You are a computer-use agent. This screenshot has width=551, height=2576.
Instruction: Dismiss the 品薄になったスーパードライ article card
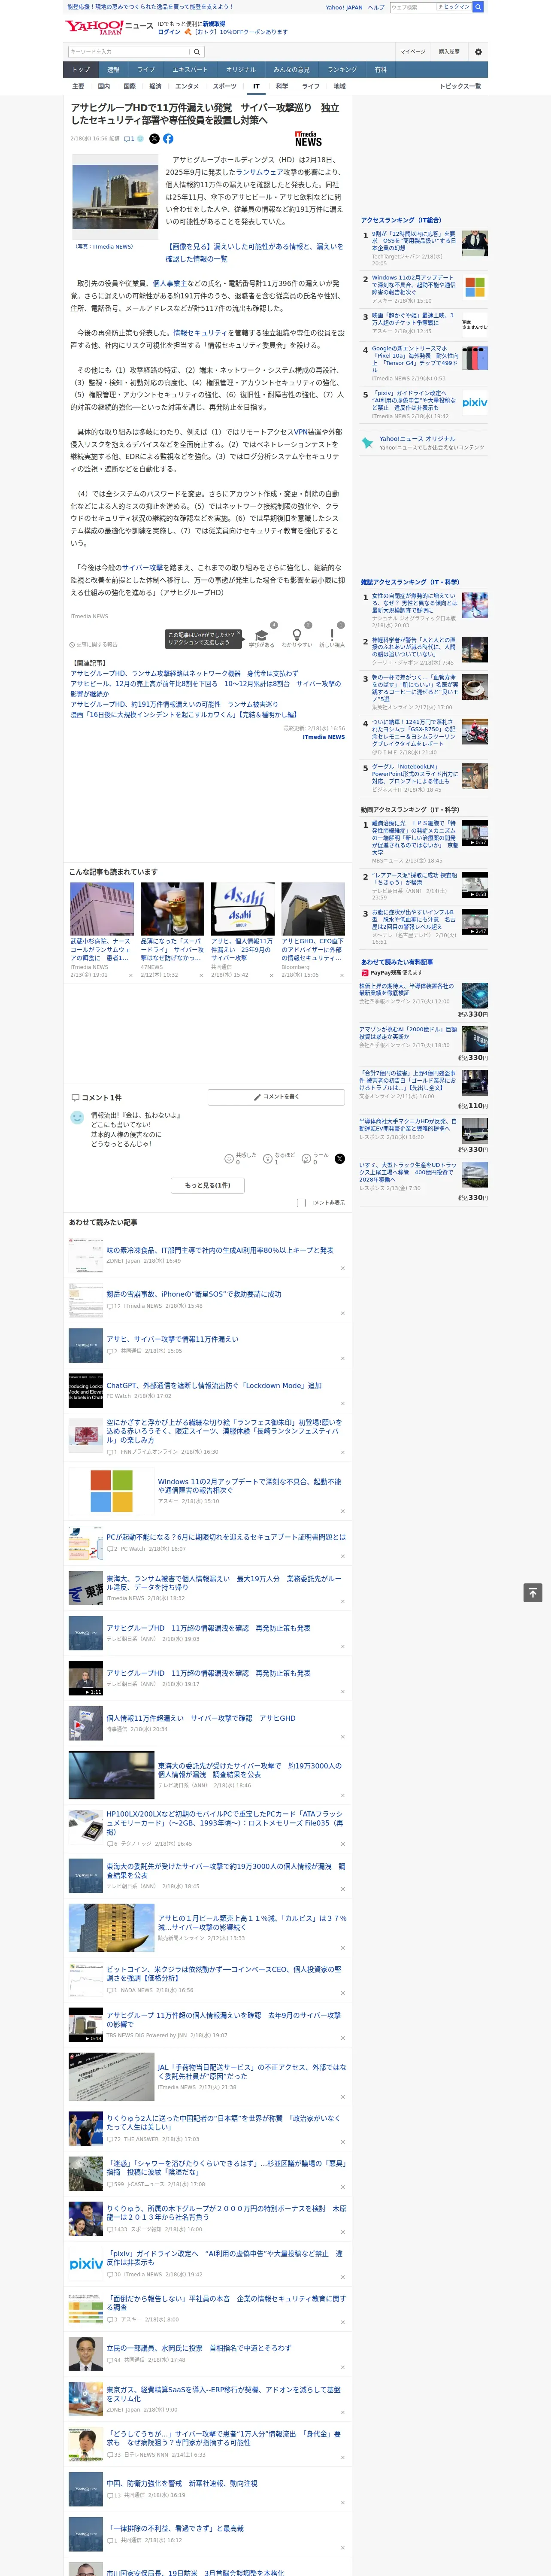pyautogui.click(x=201, y=975)
